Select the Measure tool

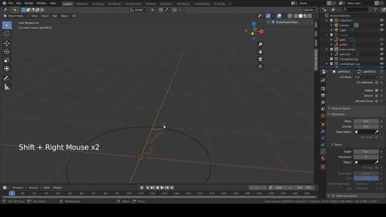pyautogui.click(x=7, y=87)
